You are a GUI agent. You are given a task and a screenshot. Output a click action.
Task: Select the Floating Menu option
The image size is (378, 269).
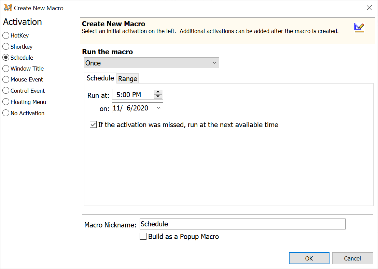point(6,102)
